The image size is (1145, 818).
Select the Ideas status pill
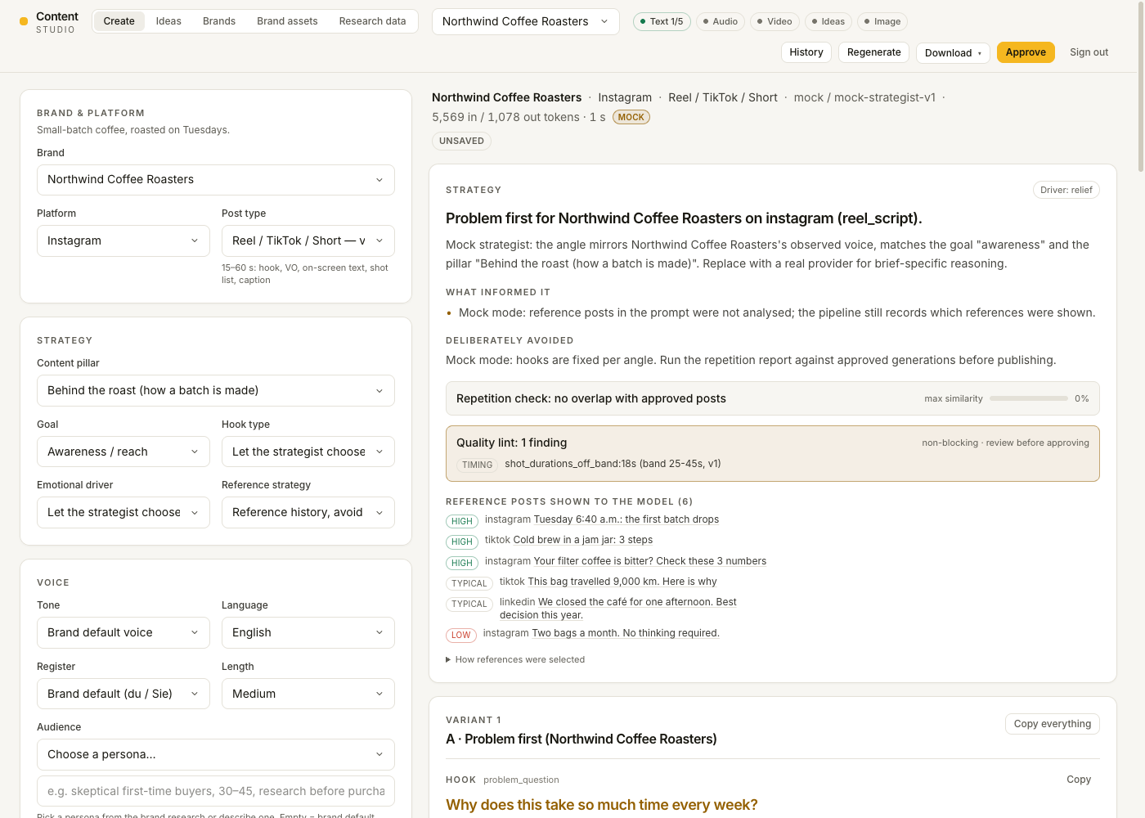pos(828,21)
